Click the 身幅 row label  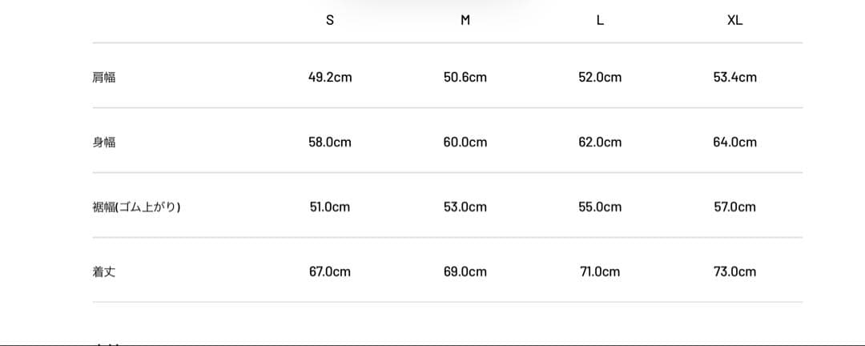tap(104, 143)
